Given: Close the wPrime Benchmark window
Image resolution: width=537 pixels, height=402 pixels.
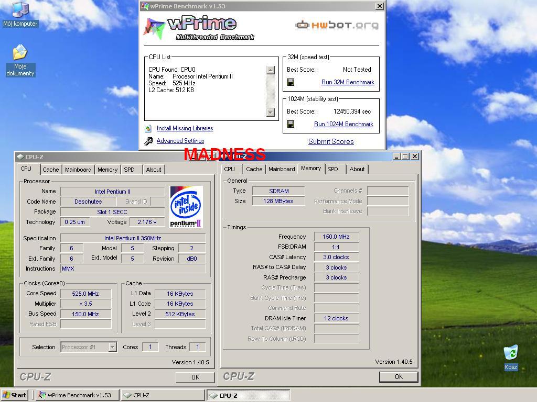Looking at the screenshot, I should (380, 6).
